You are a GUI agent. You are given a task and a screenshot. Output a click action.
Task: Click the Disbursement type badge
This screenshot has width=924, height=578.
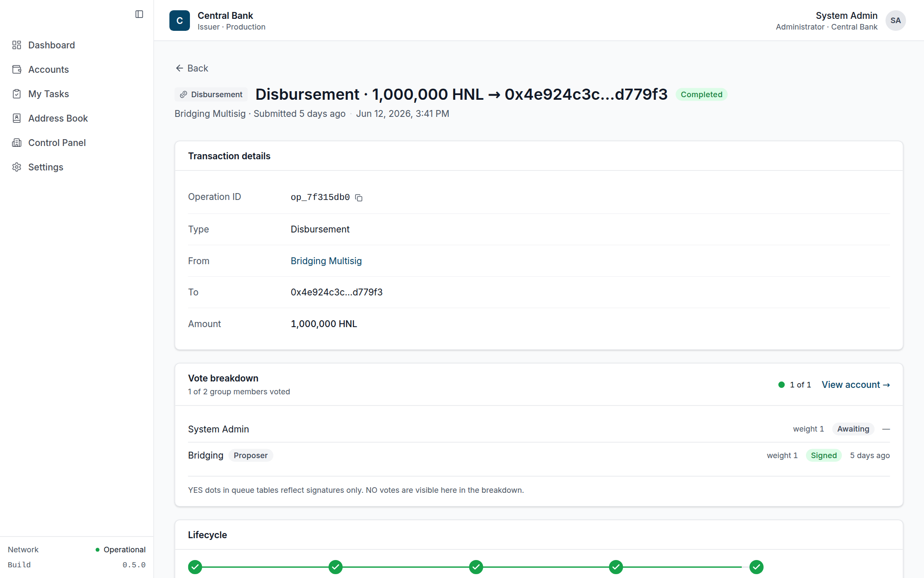211,94
